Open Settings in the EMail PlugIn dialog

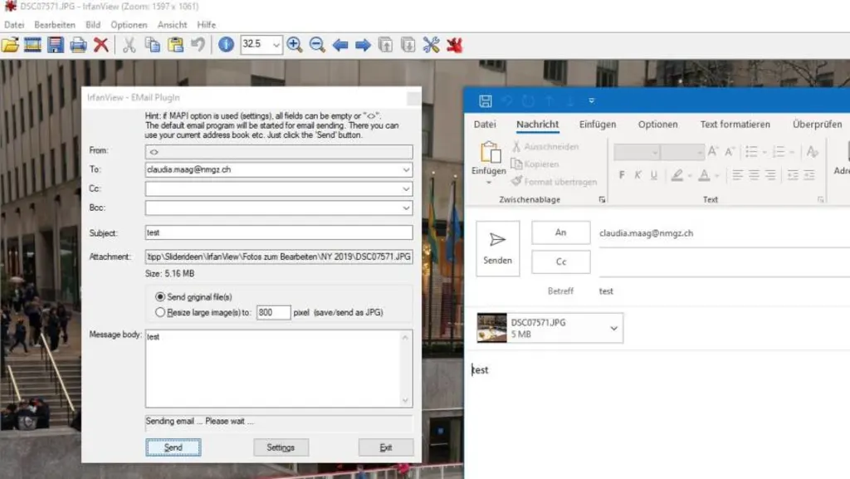coord(281,447)
